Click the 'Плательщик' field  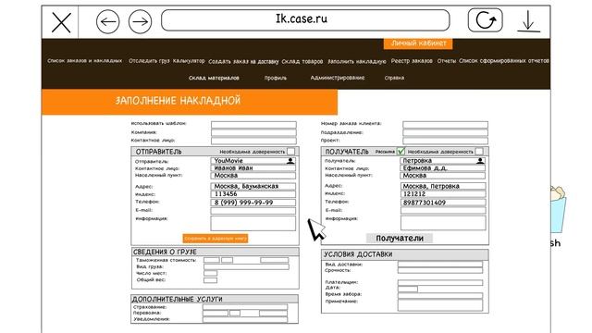coord(440,283)
